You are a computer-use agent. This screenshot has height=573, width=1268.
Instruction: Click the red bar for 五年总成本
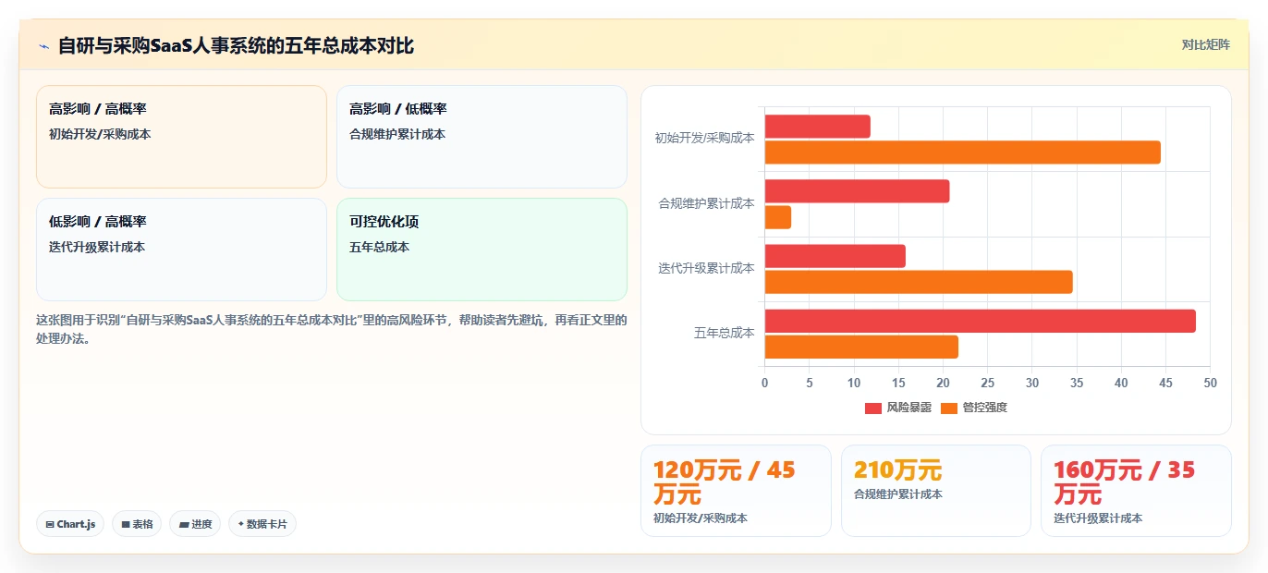(x=980, y=321)
